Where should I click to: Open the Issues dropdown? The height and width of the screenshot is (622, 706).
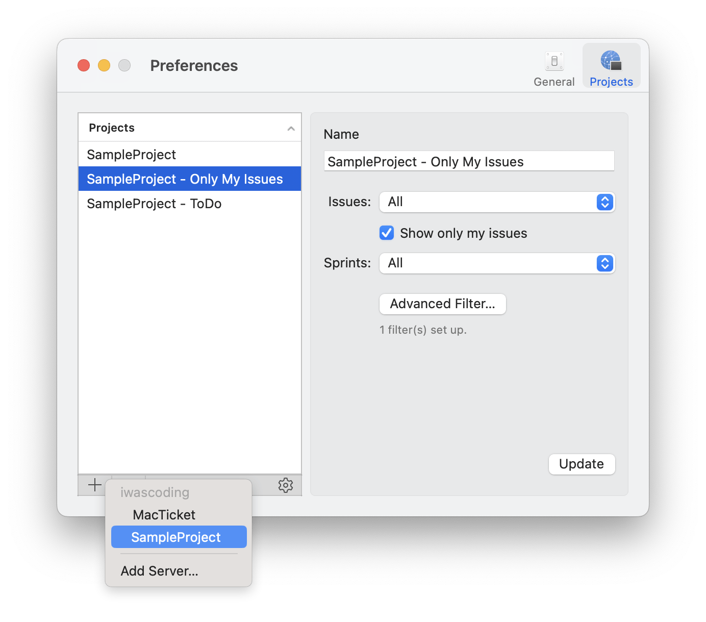(497, 202)
